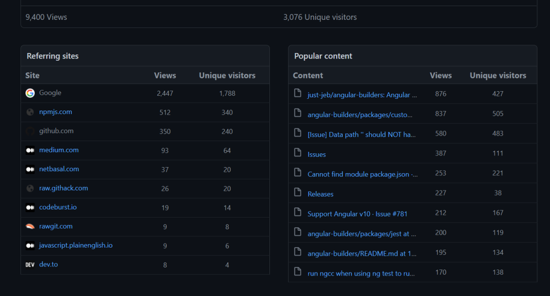The width and height of the screenshot is (550, 296).
Task: Click the github.com site name text
Action: (56, 131)
